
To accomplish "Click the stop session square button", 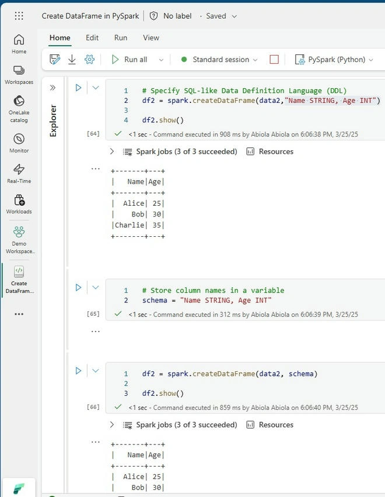I will point(274,59).
